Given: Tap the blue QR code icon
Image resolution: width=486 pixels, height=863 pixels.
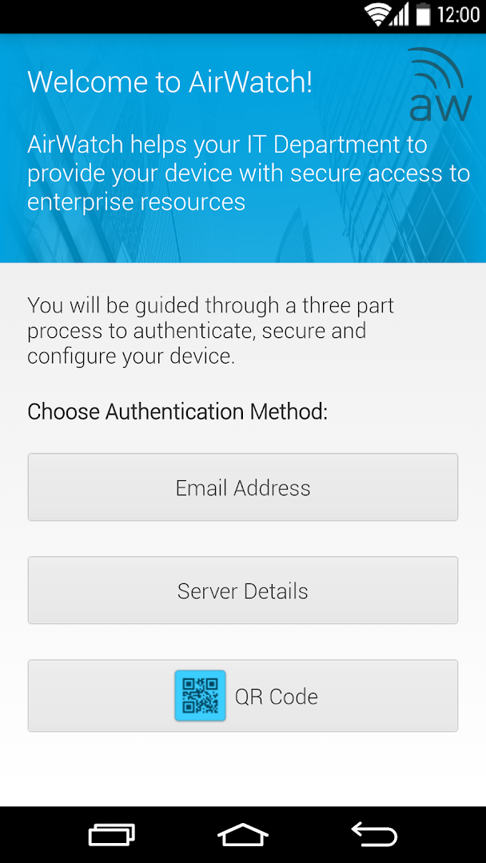Looking at the screenshot, I should tap(200, 695).
